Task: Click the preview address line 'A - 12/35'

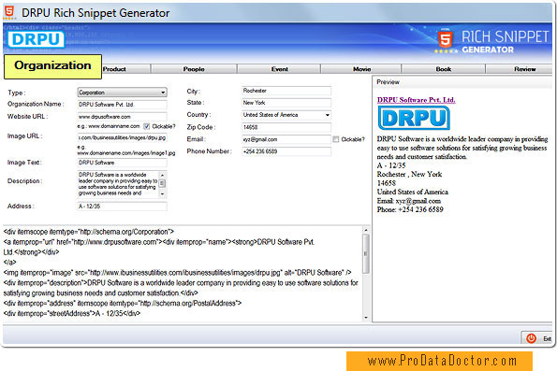Action: click(x=391, y=165)
